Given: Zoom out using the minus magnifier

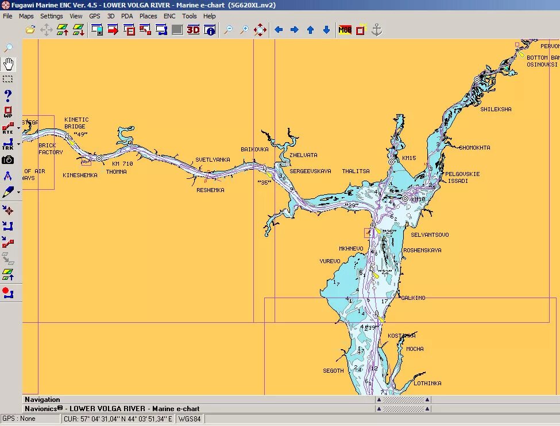Looking at the screenshot, I should click(228, 30).
